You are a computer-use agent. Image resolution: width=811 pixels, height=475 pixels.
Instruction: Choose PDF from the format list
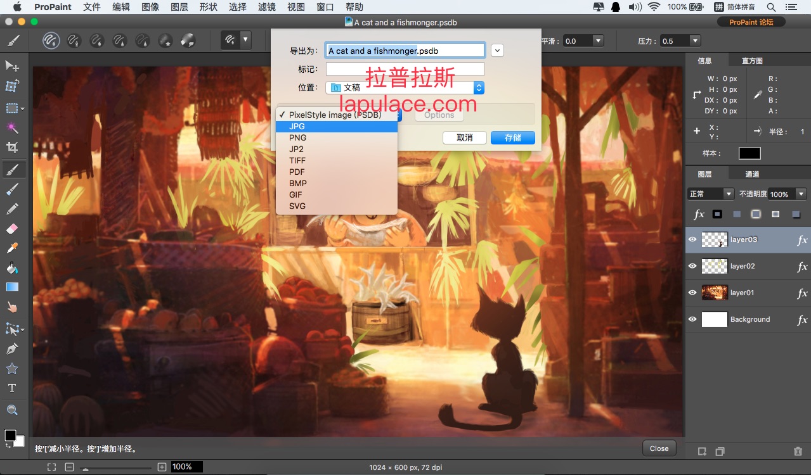(337, 172)
